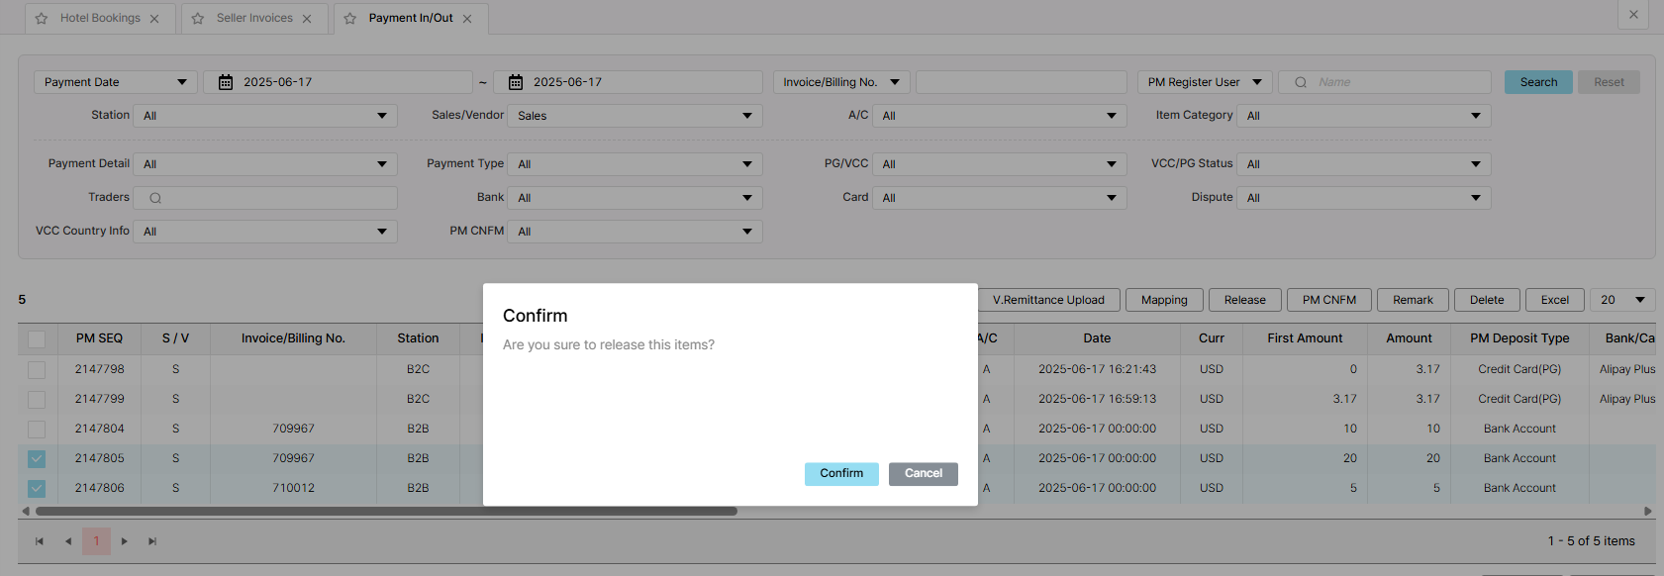The image size is (1664, 576).
Task: Open the end date calendar icon
Action: (x=516, y=82)
